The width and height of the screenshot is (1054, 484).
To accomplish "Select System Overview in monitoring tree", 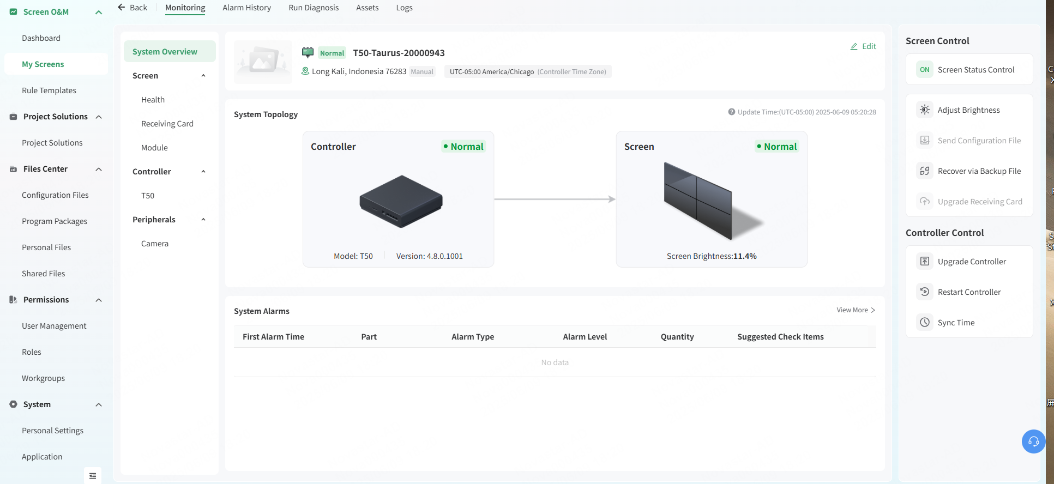I will (x=170, y=51).
